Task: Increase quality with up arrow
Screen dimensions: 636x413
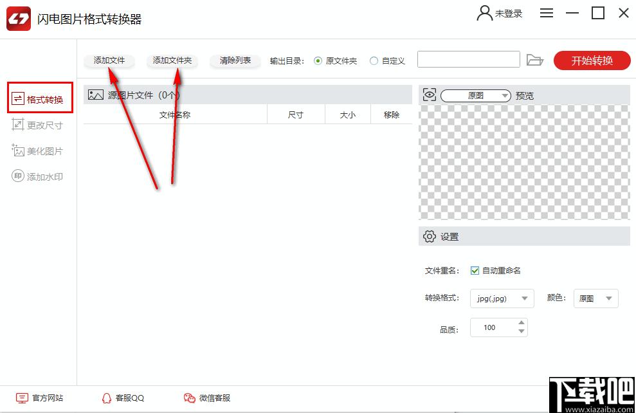Action: click(522, 322)
